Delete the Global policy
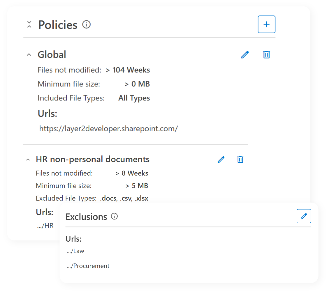Screen dimensions: 329x292 [x=266, y=54]
